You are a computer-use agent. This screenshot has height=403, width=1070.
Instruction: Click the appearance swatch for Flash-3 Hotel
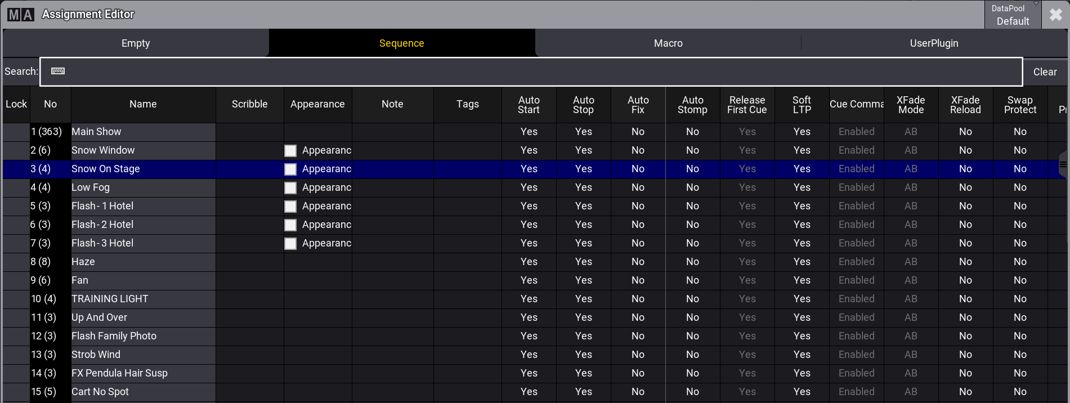click(x=290, y=243)
